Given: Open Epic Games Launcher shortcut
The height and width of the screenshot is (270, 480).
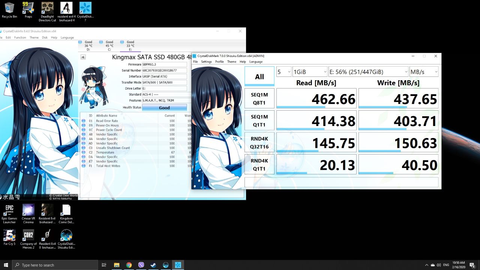Looking at the screenshot, I should pyautogui.click(x=9, y=214).
